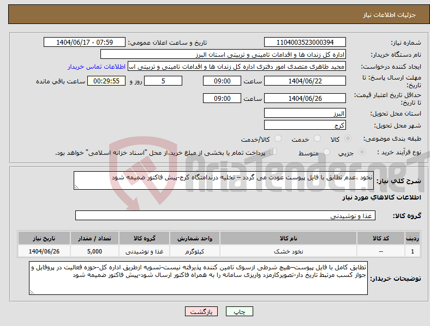Click the گروه کالا table column header

(144, 238)
